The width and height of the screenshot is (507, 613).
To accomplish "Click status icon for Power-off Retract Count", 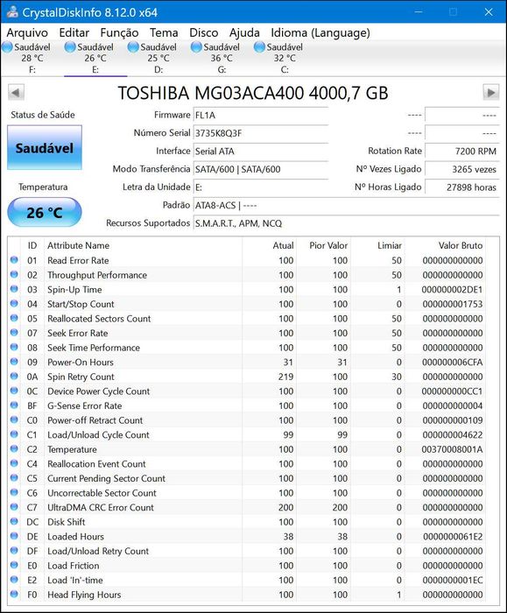I will point(14,419).
